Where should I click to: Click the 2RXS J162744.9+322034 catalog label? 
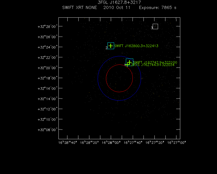pyautogui.click(x=153, y=65)
